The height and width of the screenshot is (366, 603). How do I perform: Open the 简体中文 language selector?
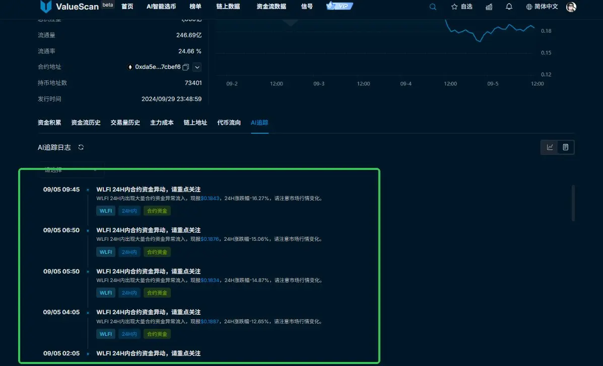542,7
